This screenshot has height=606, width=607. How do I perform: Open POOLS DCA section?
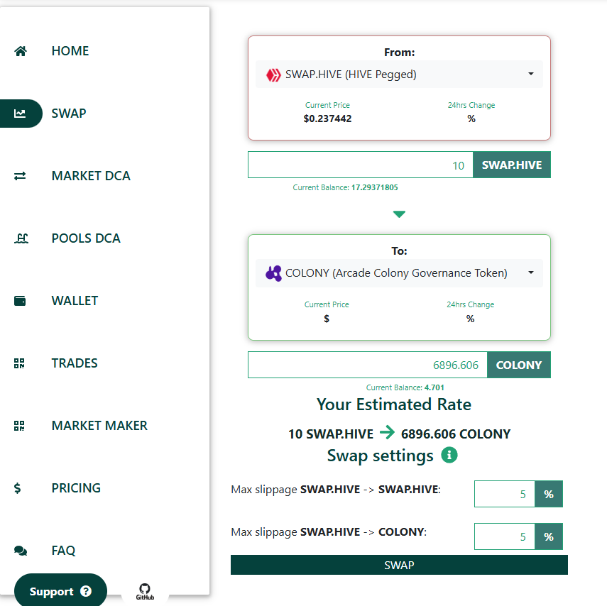point(86,238)
